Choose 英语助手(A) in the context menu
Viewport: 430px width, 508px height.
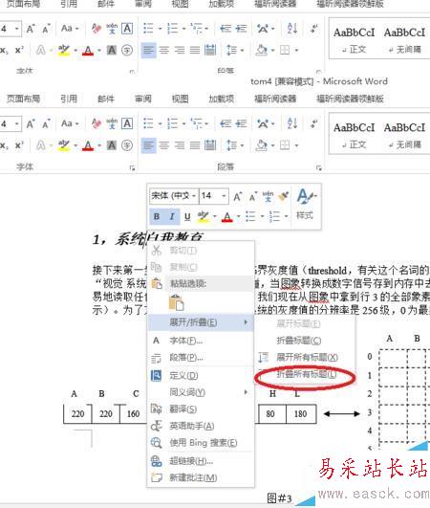pos(192,426)
